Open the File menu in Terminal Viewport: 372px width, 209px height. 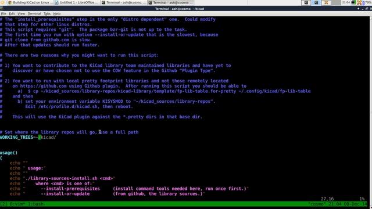click(x=3, y=14)
